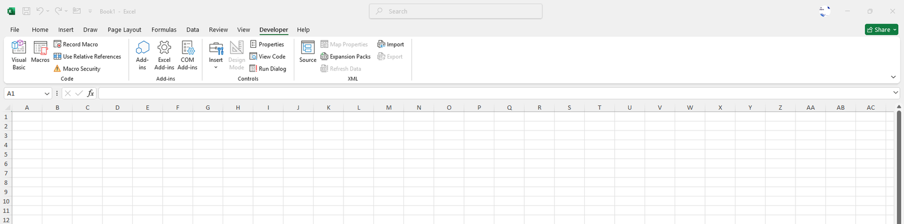Click Run Dialog
Viewport: 904px width, 224px height.
268,69
